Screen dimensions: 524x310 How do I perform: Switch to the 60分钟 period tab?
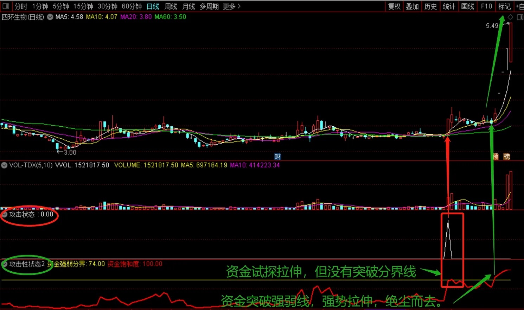pyautogui.click(x=132, y=6)
